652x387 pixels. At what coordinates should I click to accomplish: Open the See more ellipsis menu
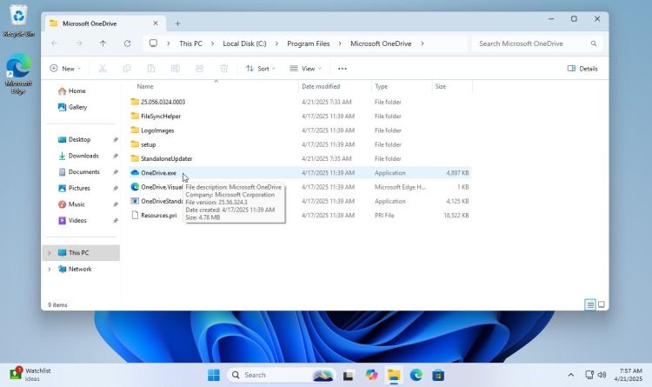click(343, 68)
